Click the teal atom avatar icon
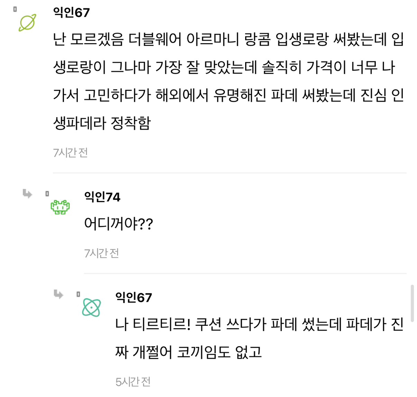Viewport: 417px width, 397px height. [x=91, y=307]
